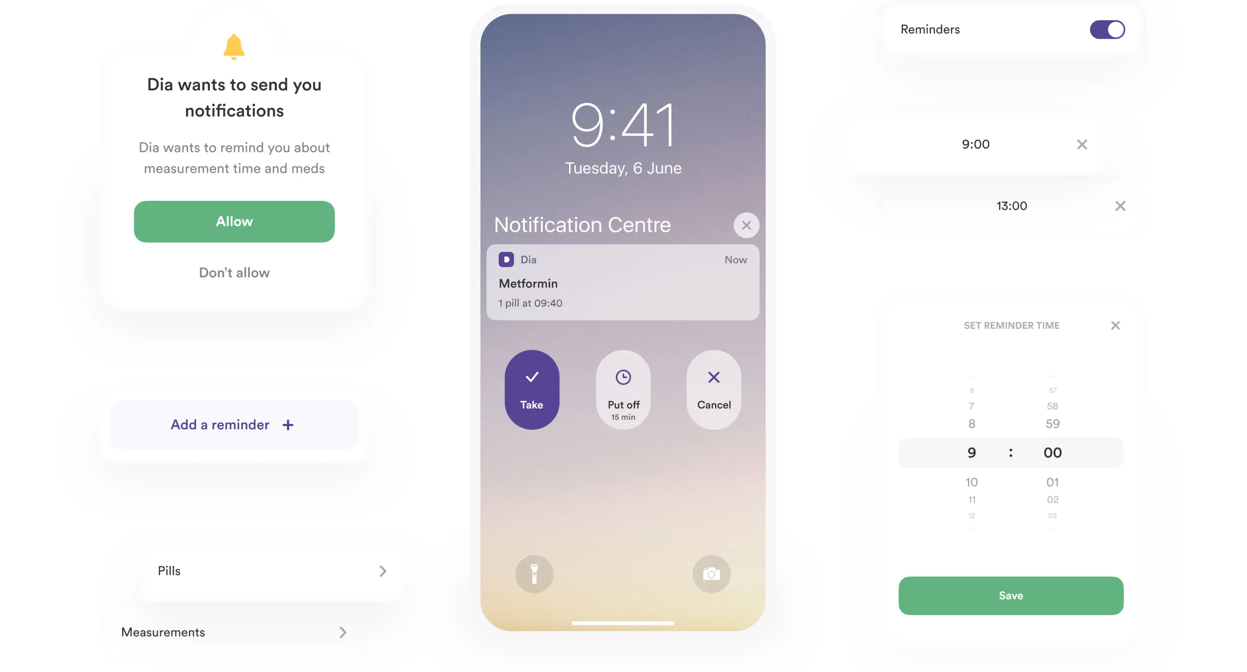The height and width of the screenshot is (672, 1247).
Task: Tap the flashlight icon on lock screen
Action: pyautogui.click(x=534, y=574)
